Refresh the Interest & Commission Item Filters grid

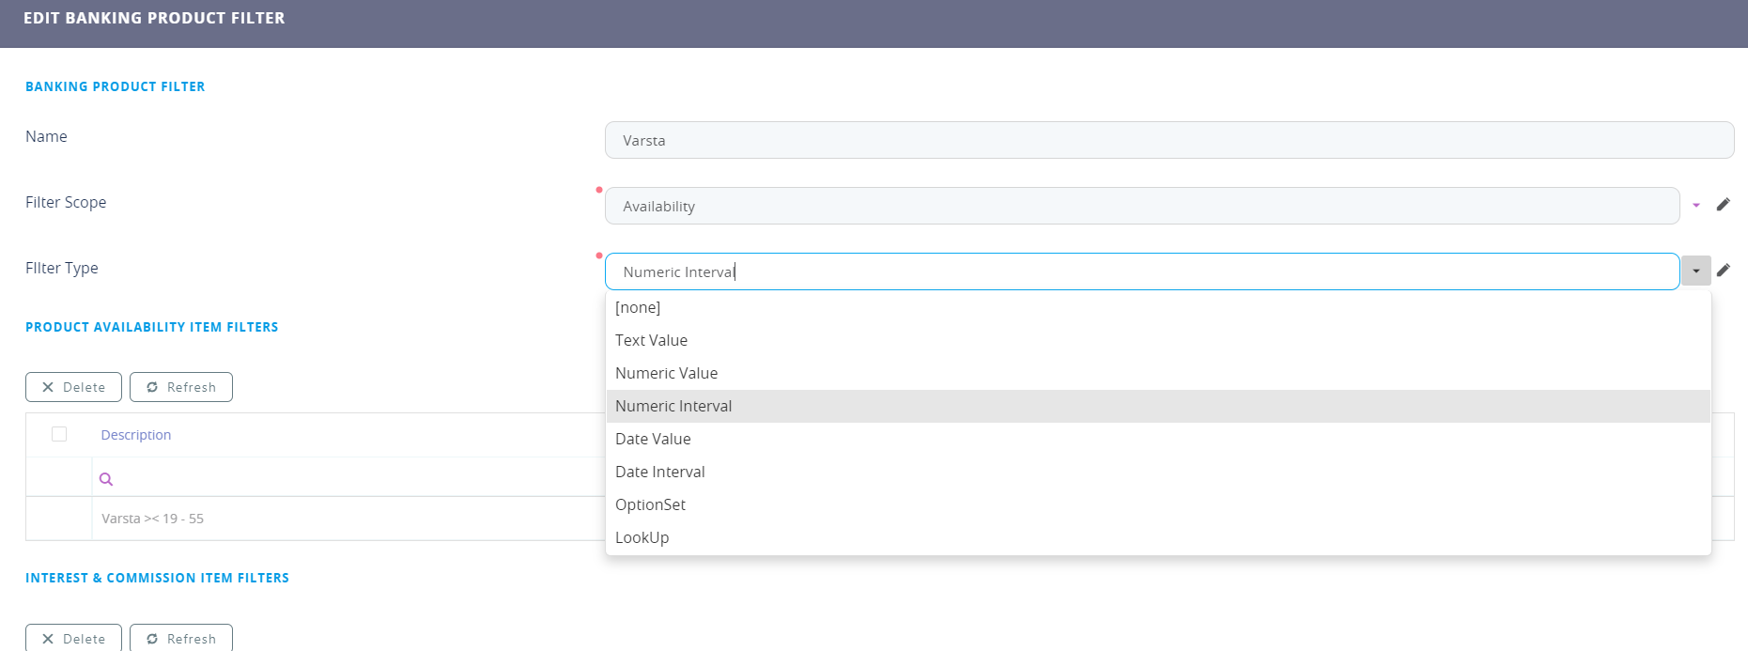181,638
